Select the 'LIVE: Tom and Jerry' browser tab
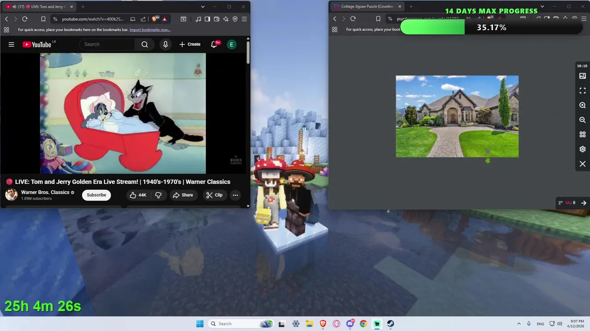The width and height of the screenshot is (590, 331). pyautogui.click(x=39, y=6)
